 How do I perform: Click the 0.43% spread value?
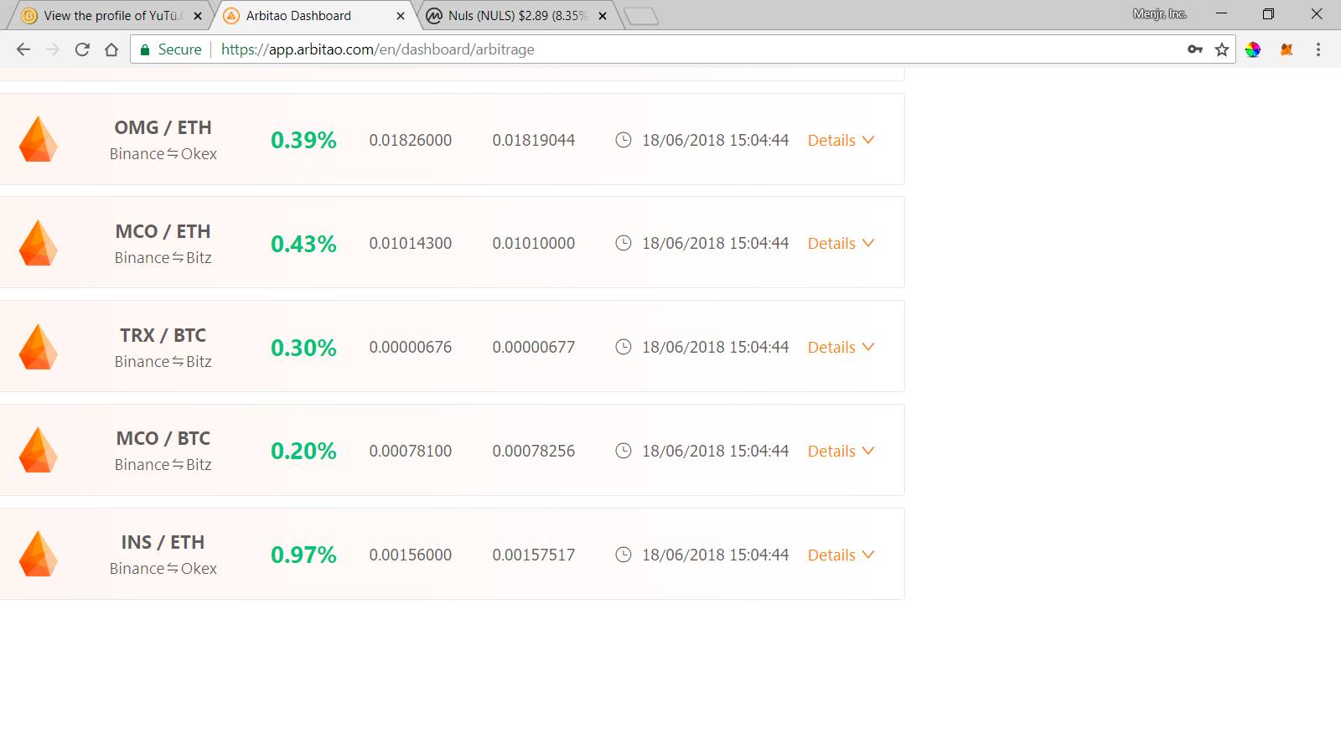point(303,244)
